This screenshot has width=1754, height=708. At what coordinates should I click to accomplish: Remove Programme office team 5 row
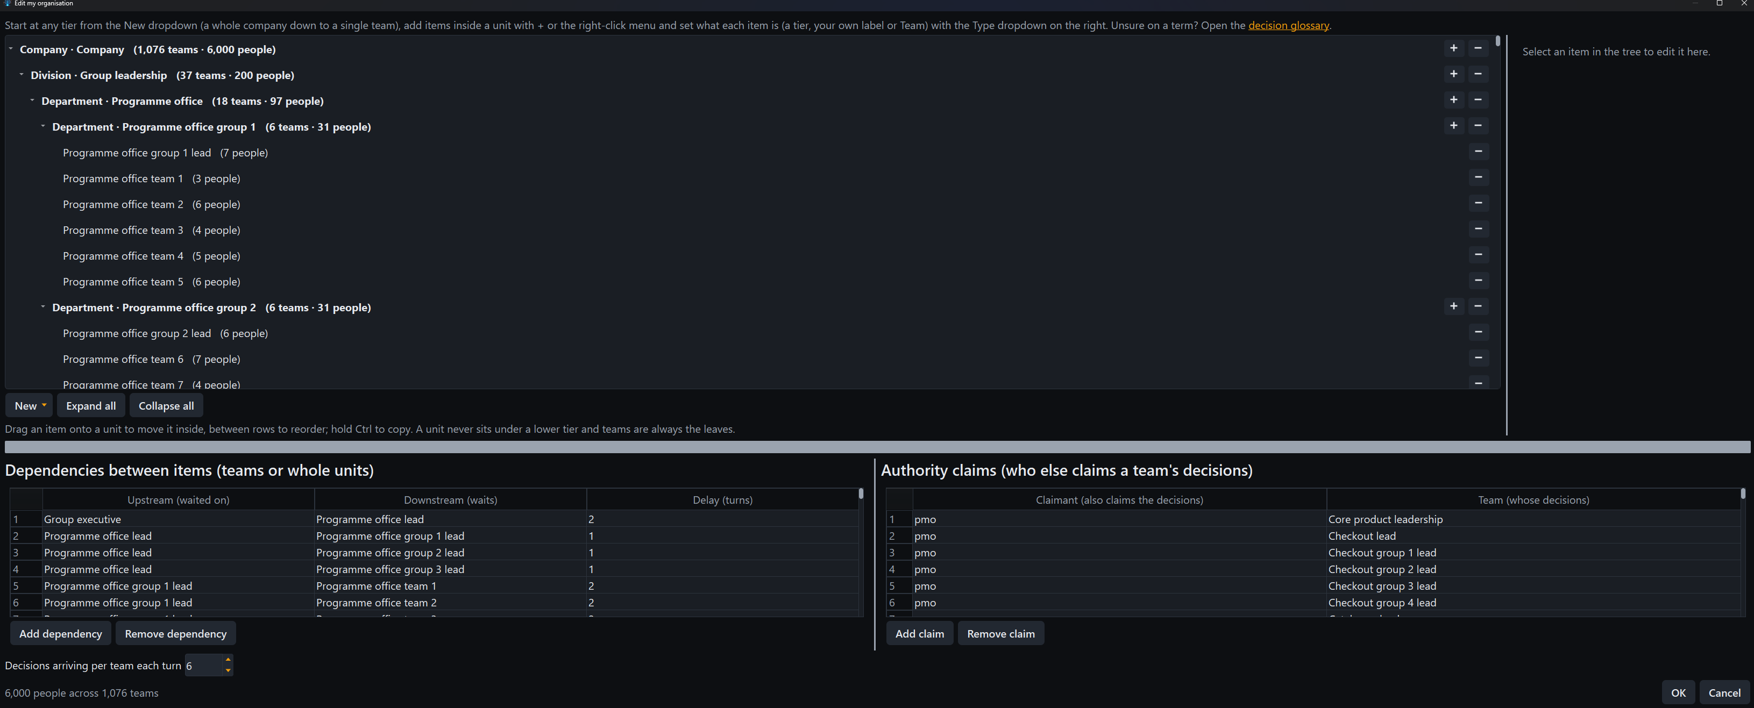click(x=1478, y=281)
